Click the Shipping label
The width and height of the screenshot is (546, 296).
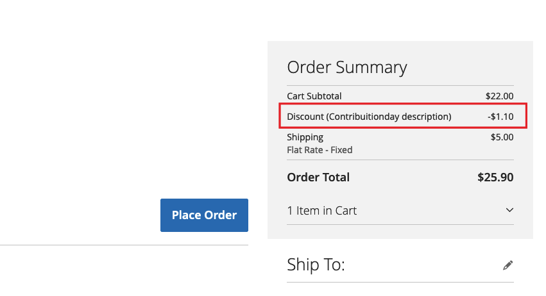(x=305, y=137)
